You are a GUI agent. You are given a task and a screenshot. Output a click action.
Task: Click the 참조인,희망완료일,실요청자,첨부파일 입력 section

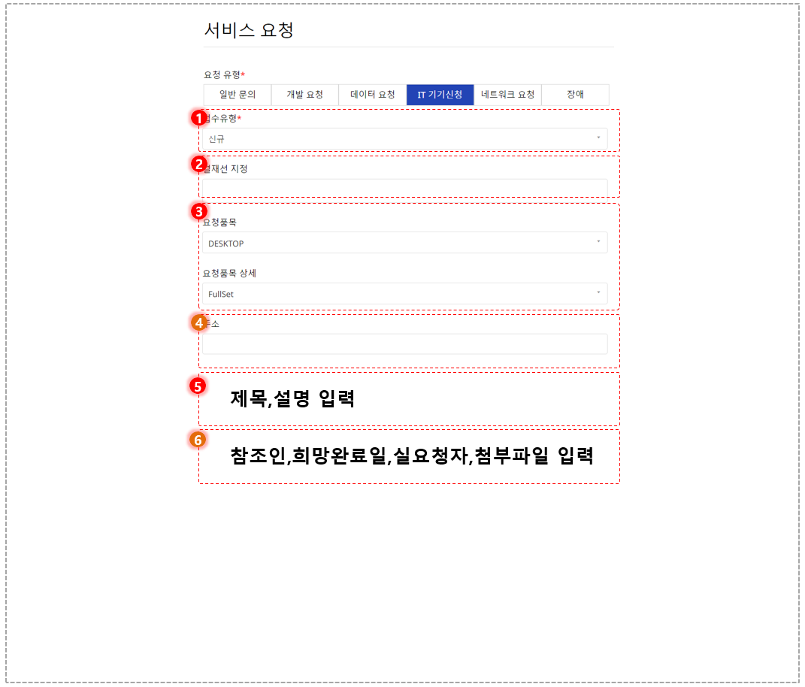[x=409, y=456]
